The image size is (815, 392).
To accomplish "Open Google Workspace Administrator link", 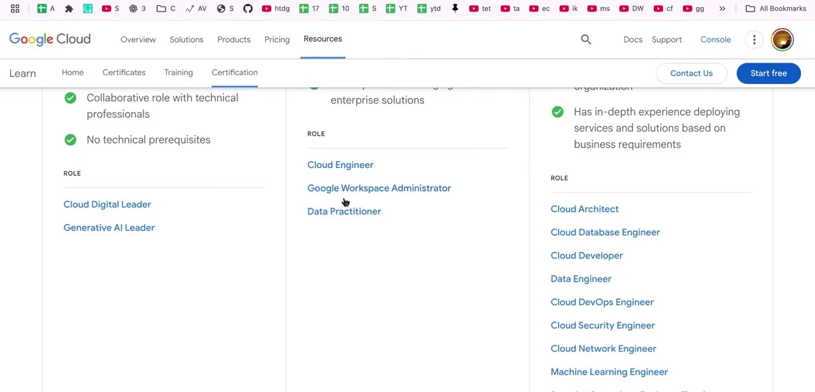I will pos(379,188).
